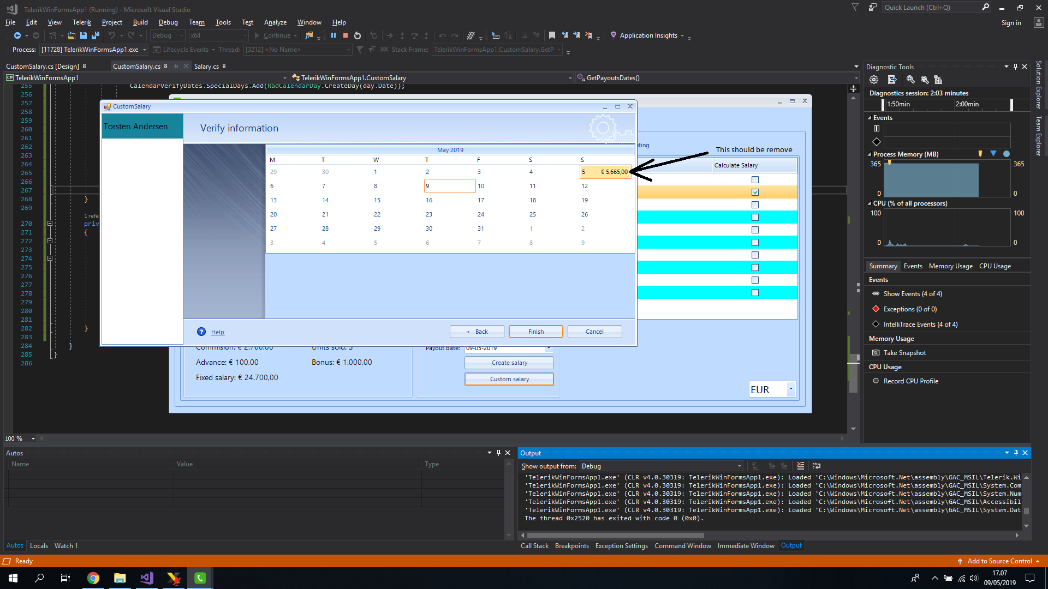This screenshot has width=1048, height=589.
Task: Click Take Snapshot camera icon
Action: pos(876,353)
